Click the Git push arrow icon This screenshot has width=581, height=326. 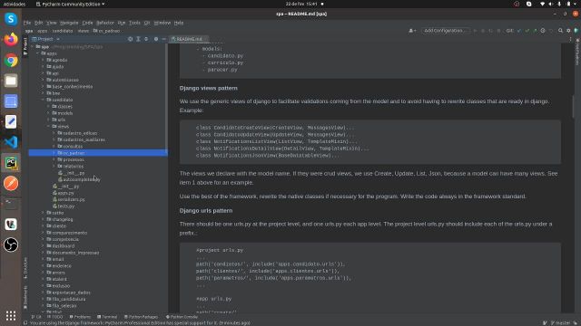(x=535, y=31)
